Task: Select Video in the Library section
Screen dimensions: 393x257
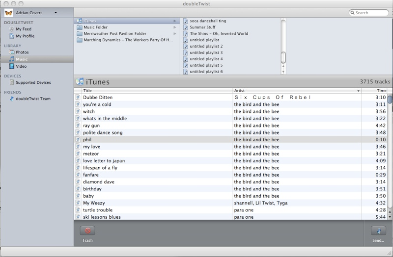Action: pyautogui.click(x=21, y=66)
